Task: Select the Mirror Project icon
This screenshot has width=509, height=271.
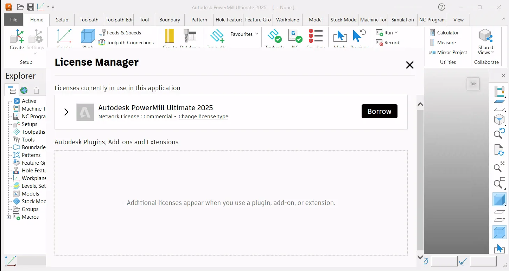Action: (432, 52)
